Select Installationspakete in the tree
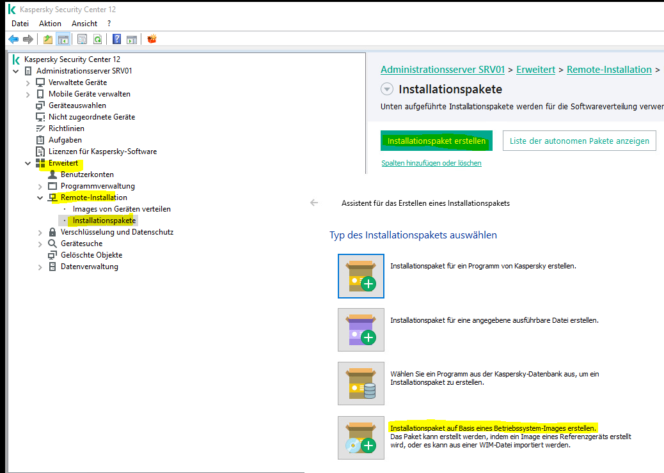 [104, 221]
